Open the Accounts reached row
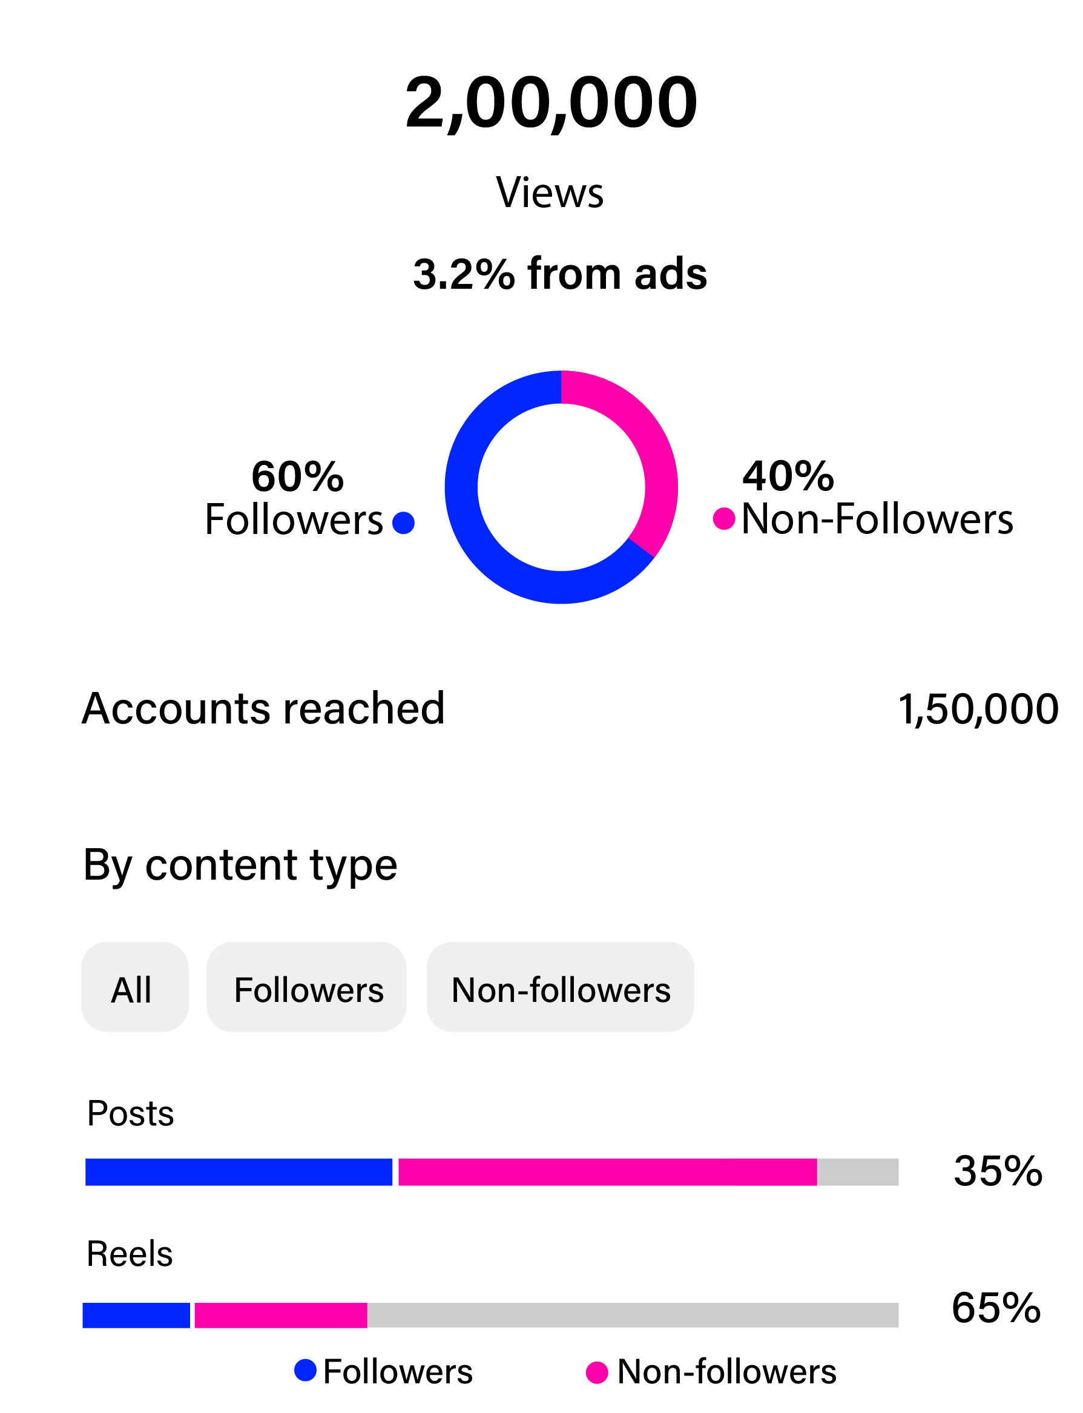1083x1413 pixels. tap(263, 708)
